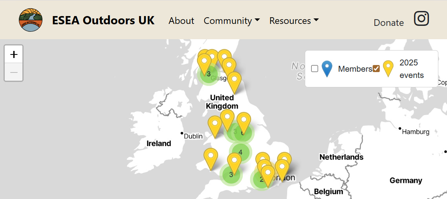Click the disabled zoom out minus button

tap(14, 72)
